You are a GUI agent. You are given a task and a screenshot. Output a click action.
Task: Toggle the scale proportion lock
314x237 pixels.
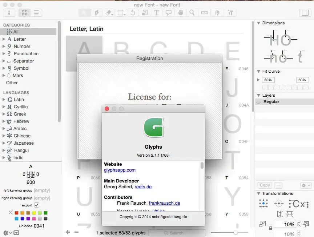pyautogui.click(x=270, y=228)
